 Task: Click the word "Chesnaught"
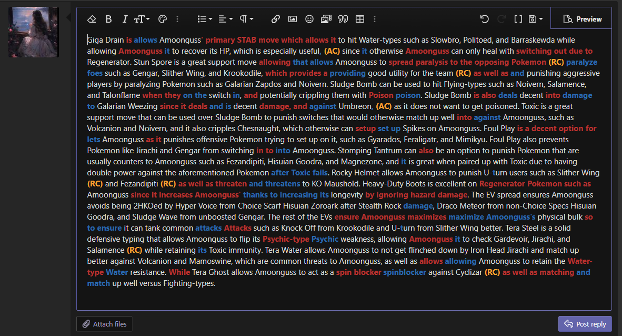click(x=260, y=129)
